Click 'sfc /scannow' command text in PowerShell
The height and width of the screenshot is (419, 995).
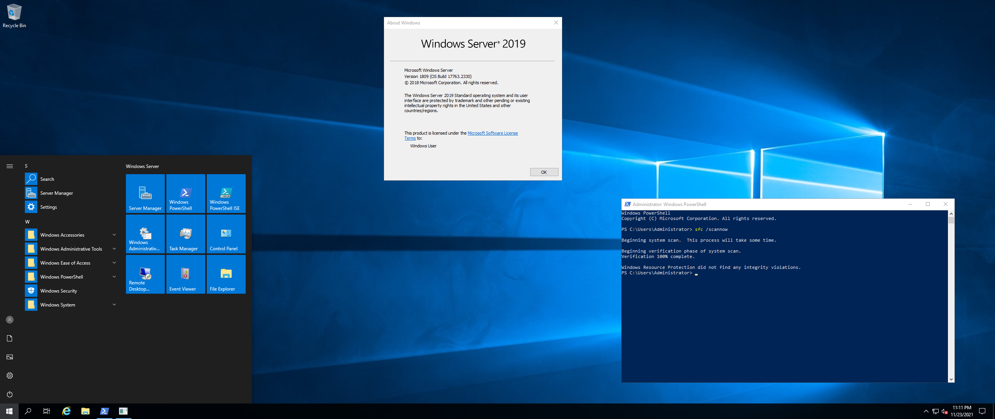pyautogui.click(x=711, y=230)
